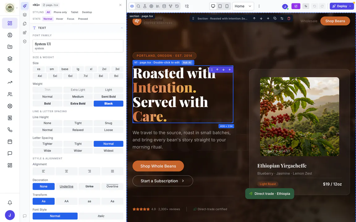356x222 pixels.
Task: Click the search magnifier icon in top toolbar
Action: coord(138,6)
